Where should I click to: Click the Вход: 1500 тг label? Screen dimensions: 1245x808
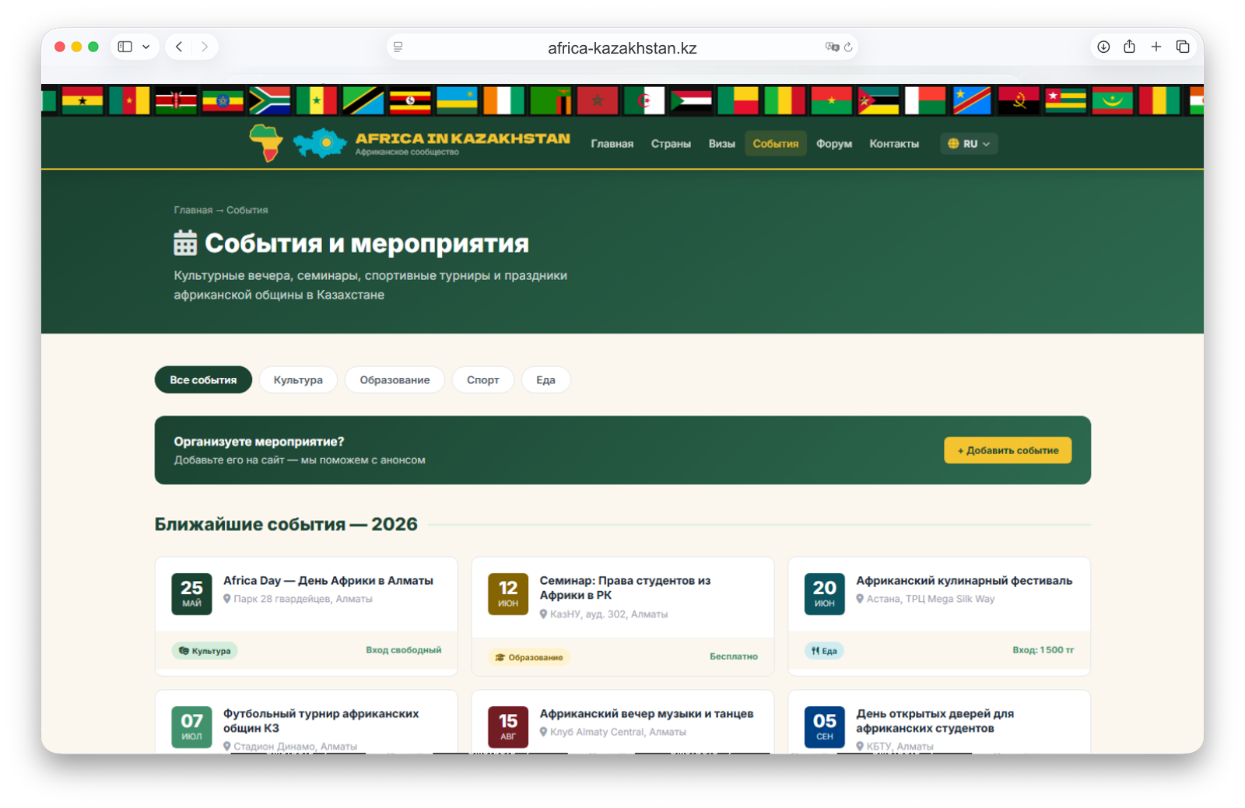point(1043,650)
